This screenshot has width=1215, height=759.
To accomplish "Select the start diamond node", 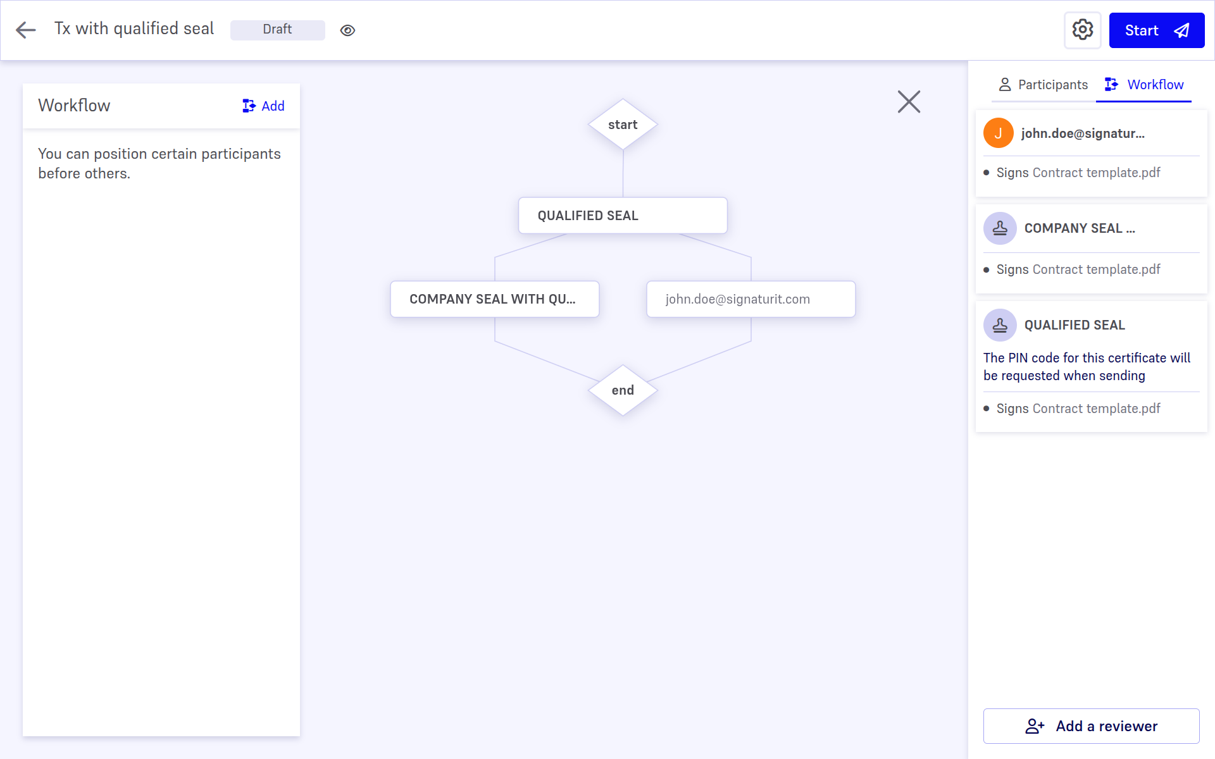I will point(623,124).
